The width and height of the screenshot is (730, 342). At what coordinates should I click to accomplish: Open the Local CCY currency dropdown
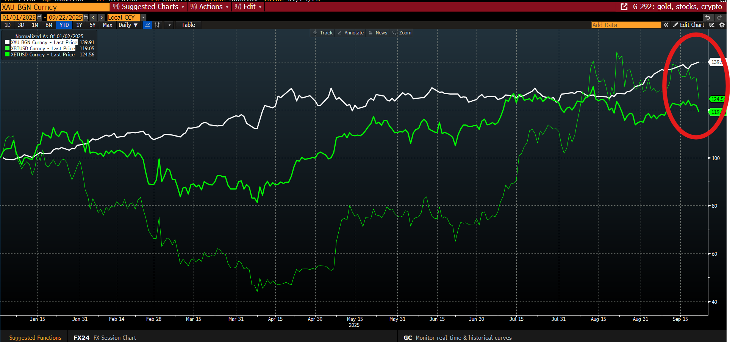[143, 17]
